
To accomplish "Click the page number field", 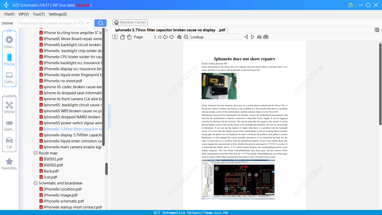I will click(151, 37).
